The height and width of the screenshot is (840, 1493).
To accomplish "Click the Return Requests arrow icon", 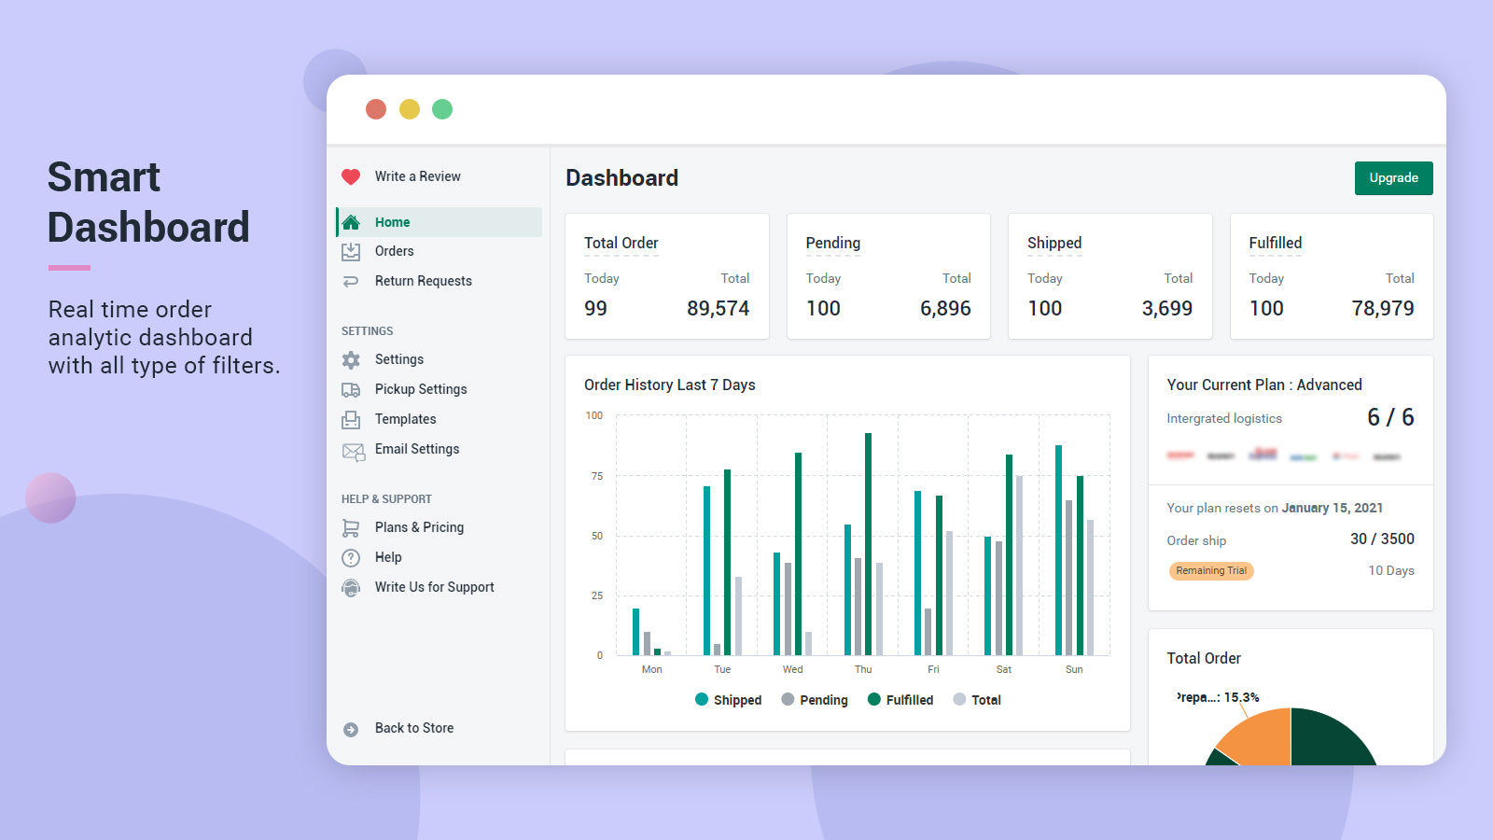I will click(x=351, y=281).
